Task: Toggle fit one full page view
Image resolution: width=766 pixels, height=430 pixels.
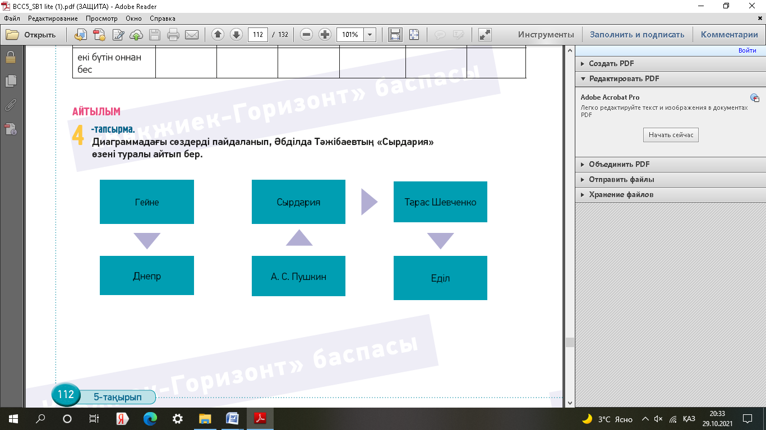Action: 414,35
